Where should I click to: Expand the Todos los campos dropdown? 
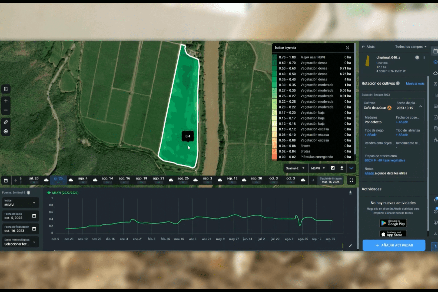[410, 47]
